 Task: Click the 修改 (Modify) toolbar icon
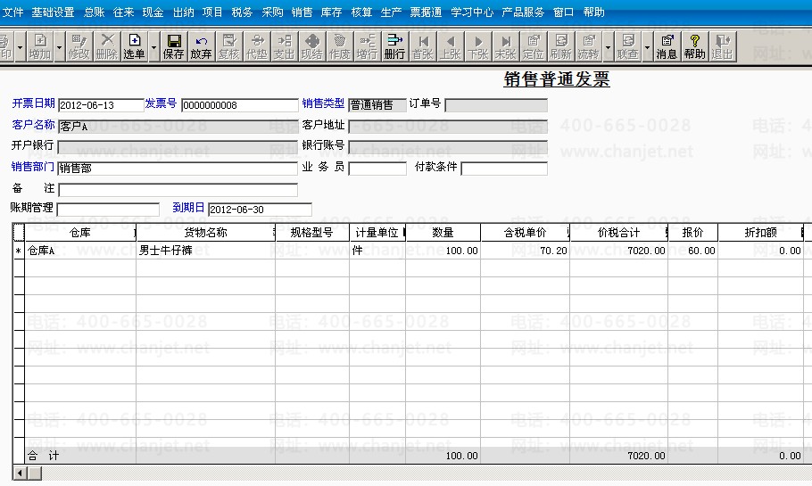click(x=79, y=46)
